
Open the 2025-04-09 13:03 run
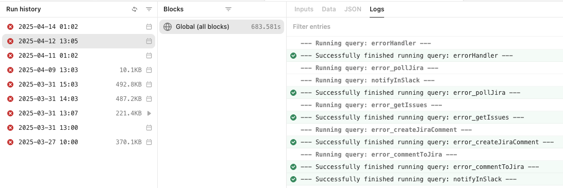(79, 70)
